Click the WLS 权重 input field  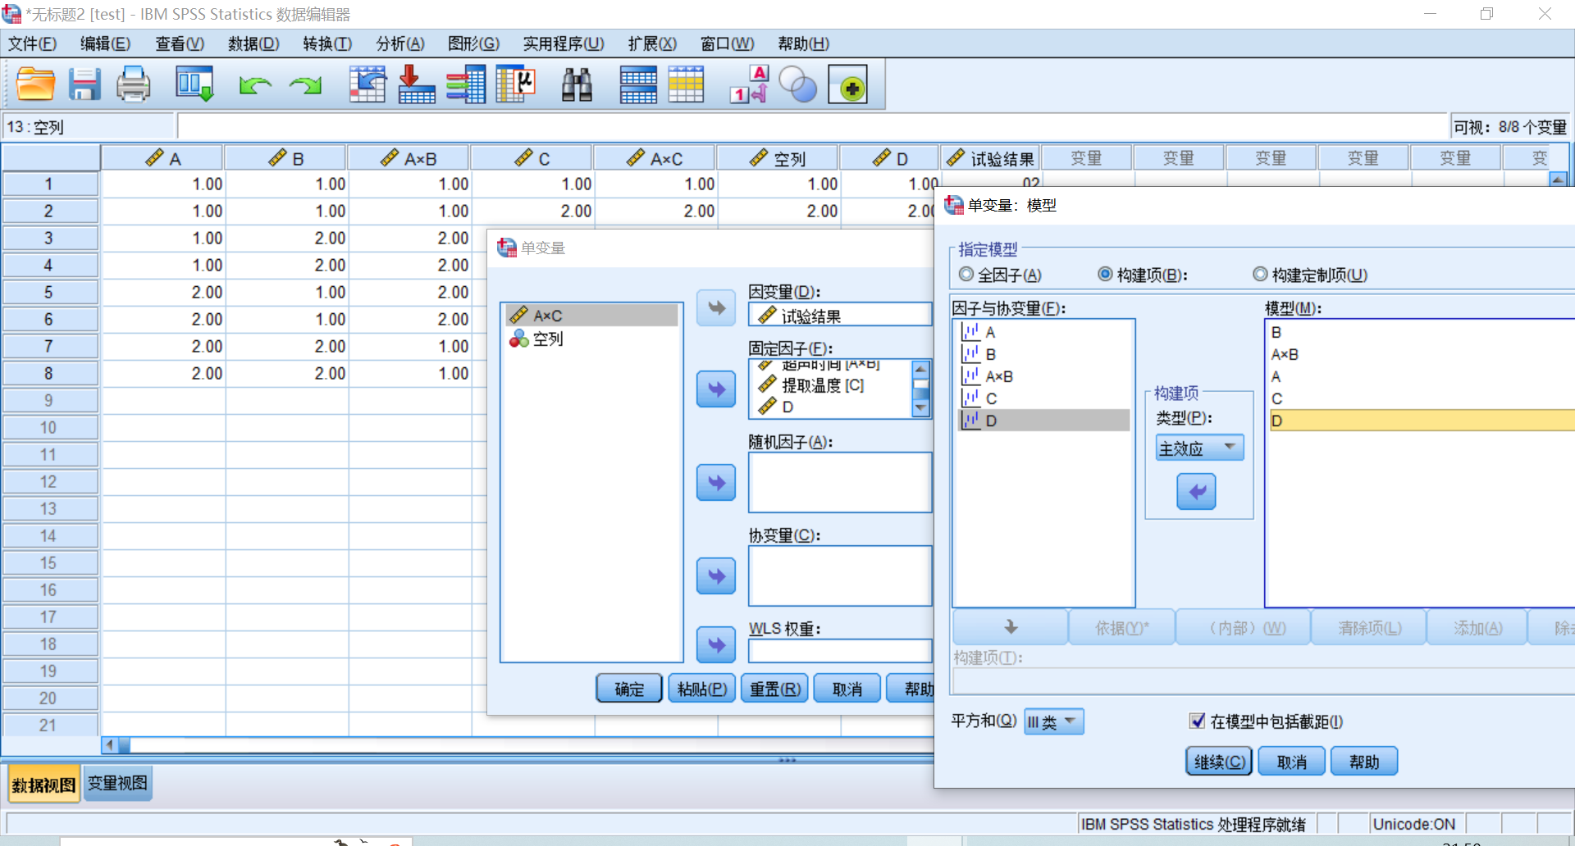click(x=839, y=651)
